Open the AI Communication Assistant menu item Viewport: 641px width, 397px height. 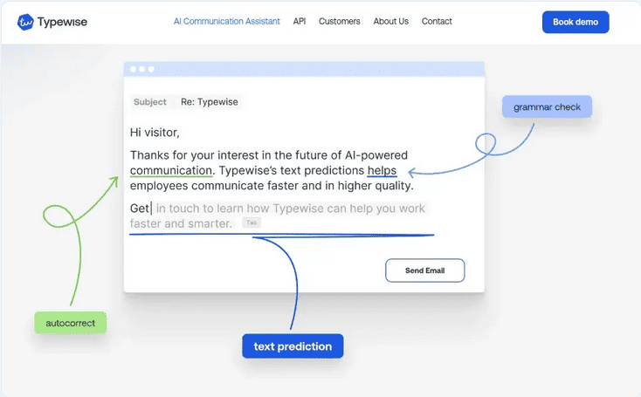227,21
